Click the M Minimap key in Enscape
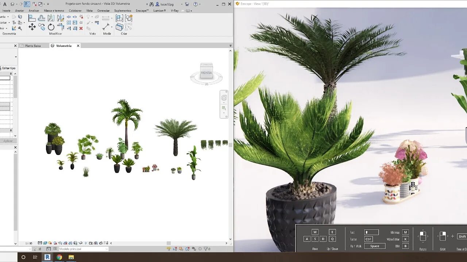Screen dimensions: 467x262 (x=405, y=232)
